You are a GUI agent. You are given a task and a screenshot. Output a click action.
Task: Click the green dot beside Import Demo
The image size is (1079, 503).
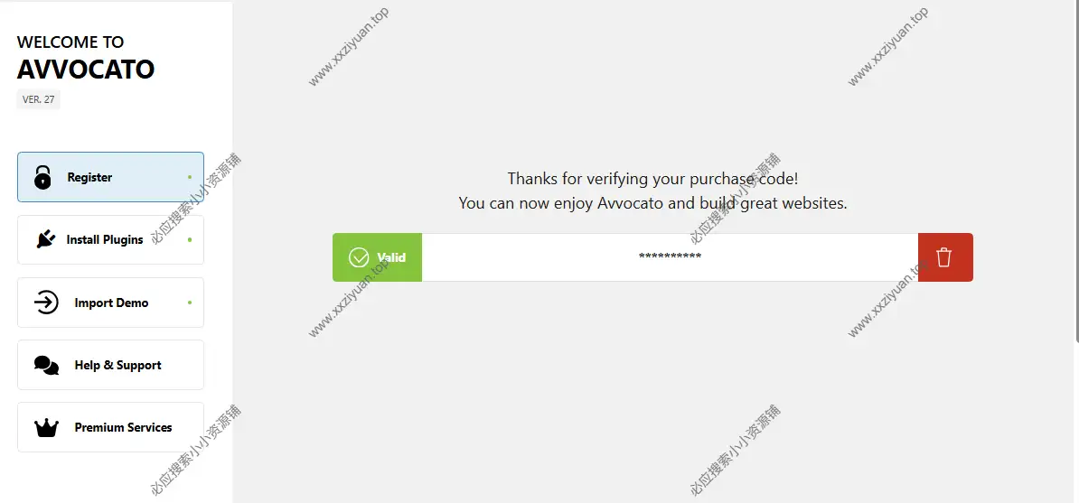190,303
